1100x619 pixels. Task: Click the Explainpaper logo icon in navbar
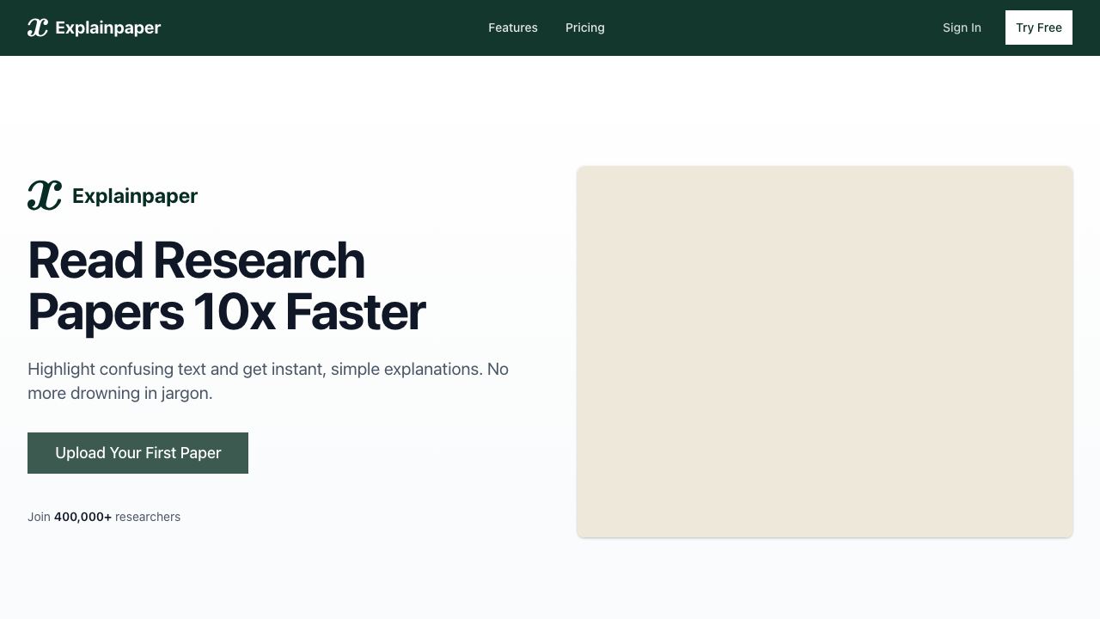(38, 28)
